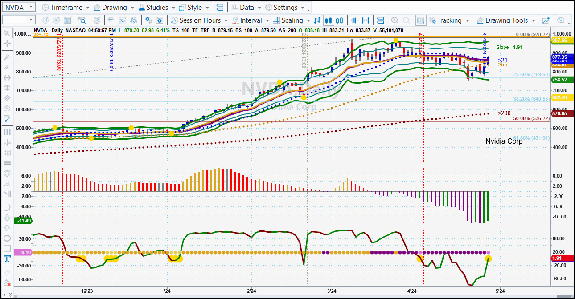Open the empty combo box below NVDA
Viewport: 575px width, 299px height.
[x=18, y=20]
